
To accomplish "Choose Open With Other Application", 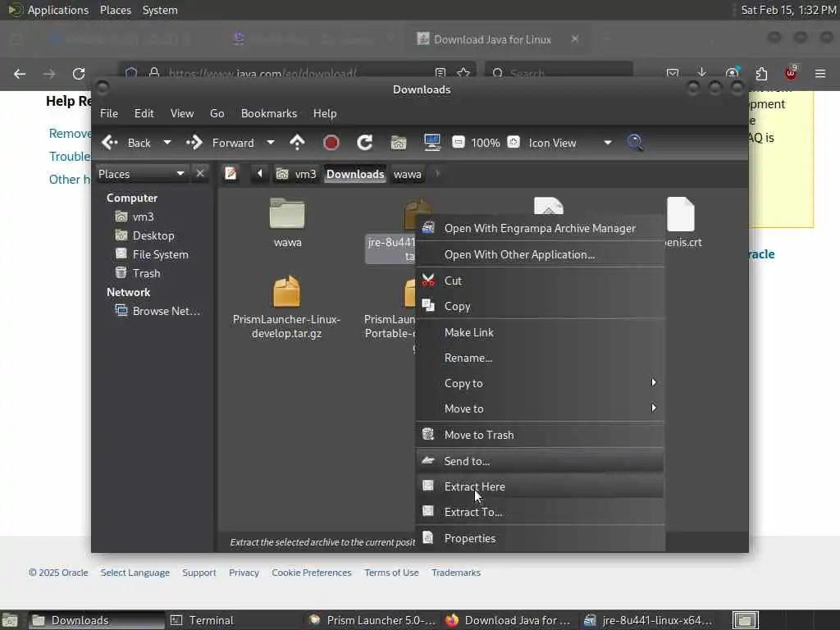I will pyautogui.click(x=540, y=254).
